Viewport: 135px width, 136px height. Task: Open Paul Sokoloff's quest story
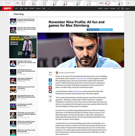26,96
